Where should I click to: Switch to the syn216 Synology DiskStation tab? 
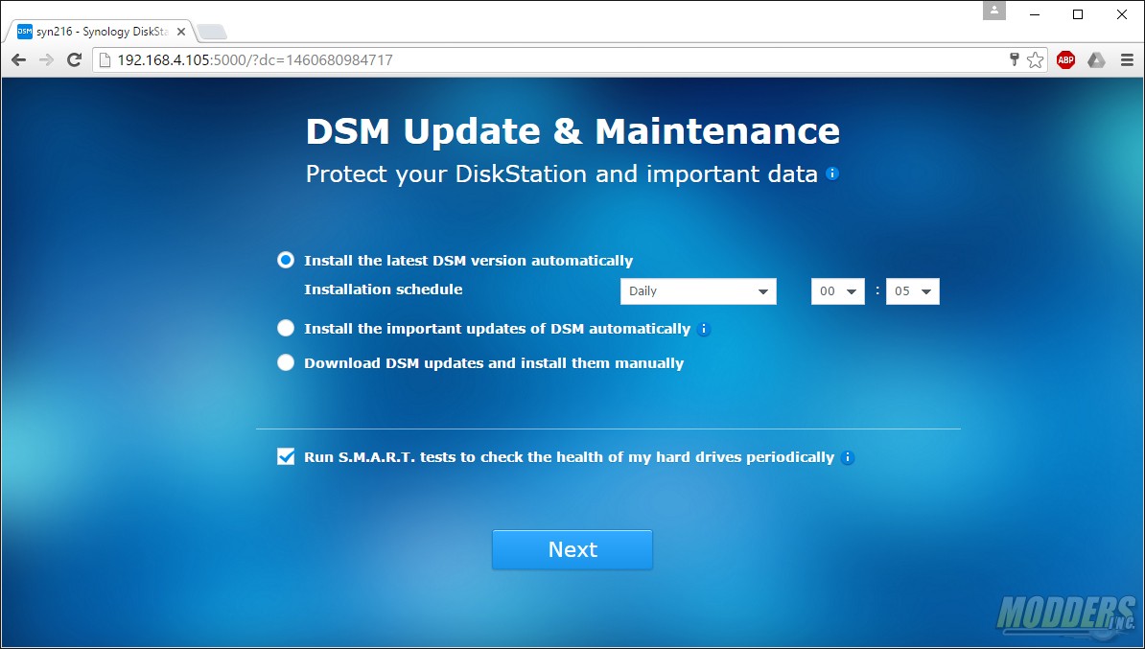coord(101,32)
